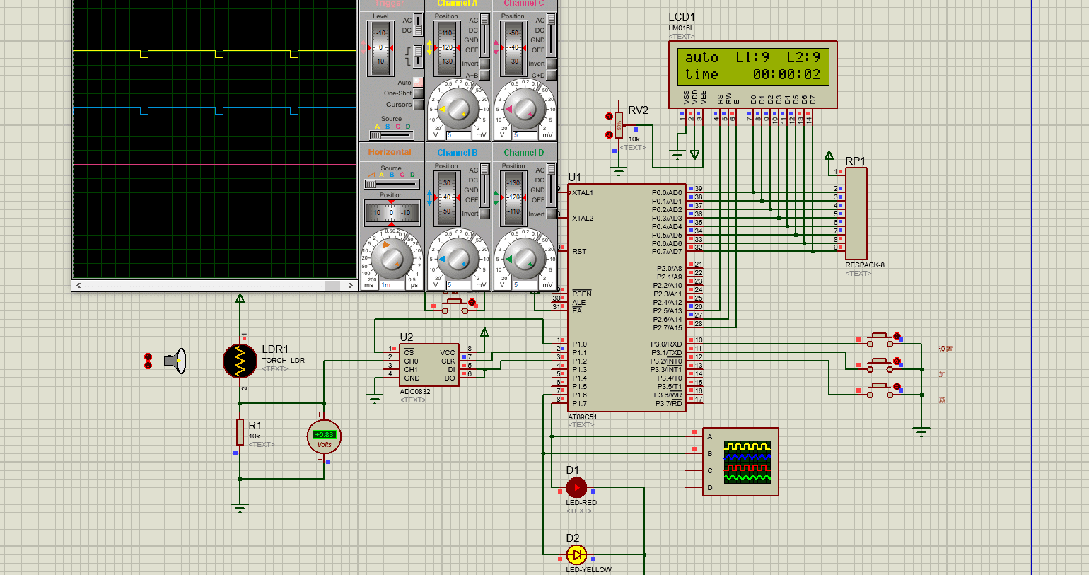Click the ground symbol below resistor R1
This screenshot has width=1089, height=575.
pos(240,507)
